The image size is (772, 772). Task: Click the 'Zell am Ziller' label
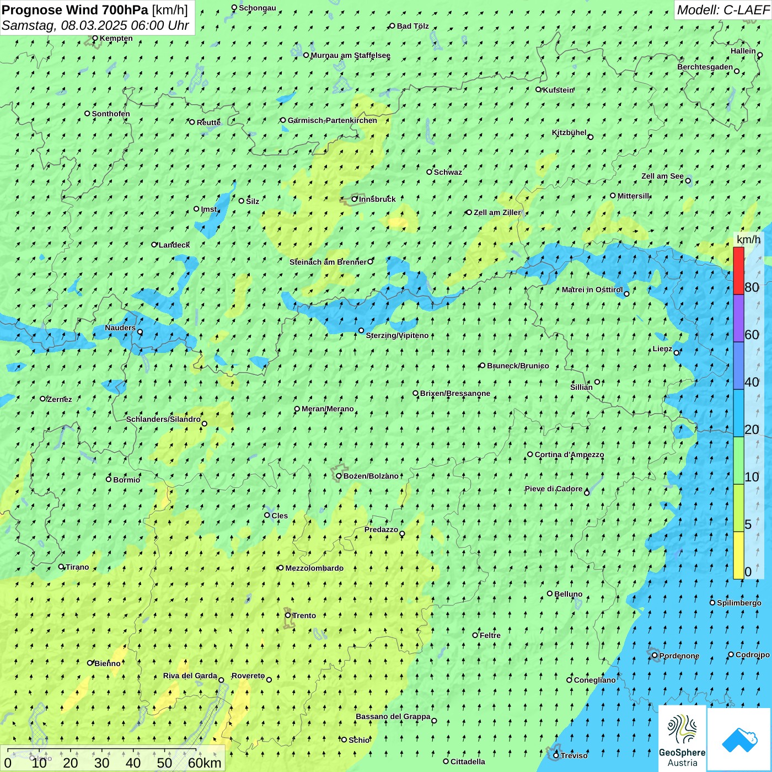click(x=497, y=212)
